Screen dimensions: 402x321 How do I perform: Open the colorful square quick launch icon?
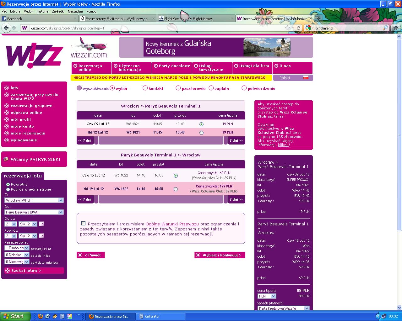pos(69,316)
